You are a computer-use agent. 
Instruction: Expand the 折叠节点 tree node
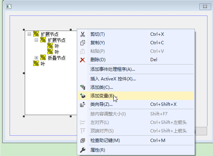[36, 58]
